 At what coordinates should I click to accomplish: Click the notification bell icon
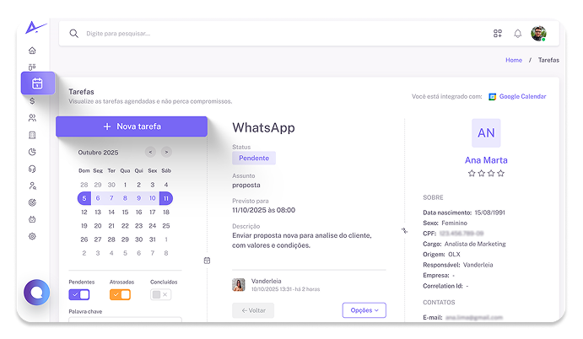click(518, 34)
